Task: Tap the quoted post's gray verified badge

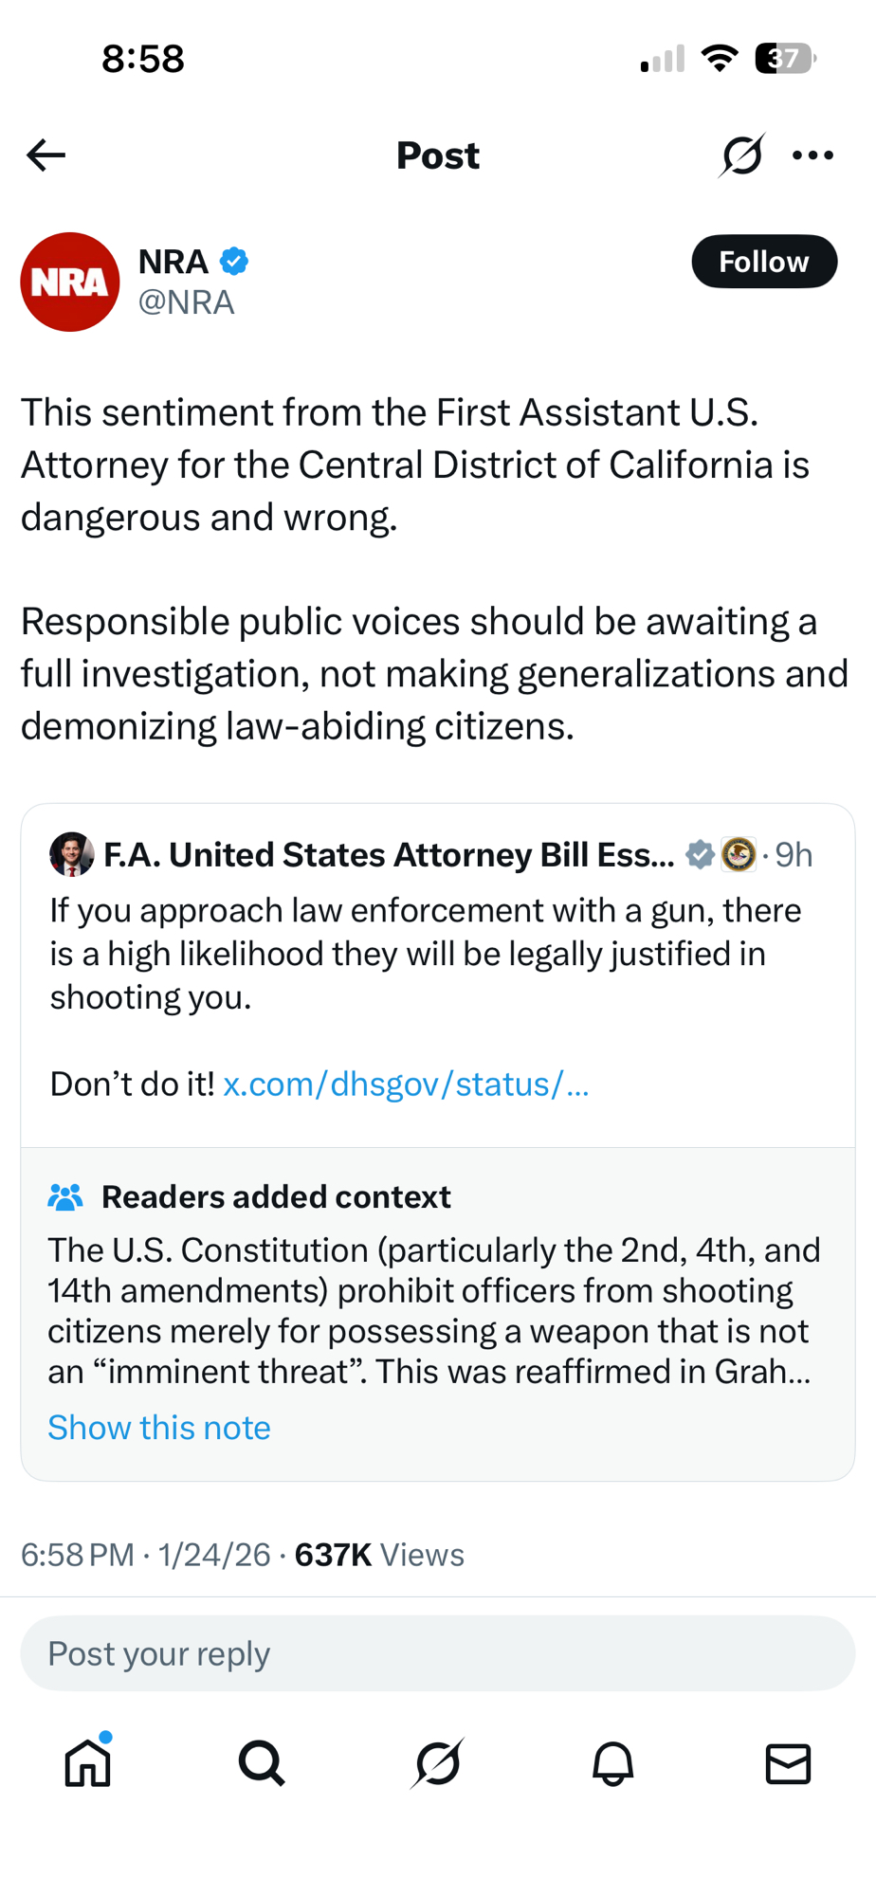Action: tap(700, 855)
